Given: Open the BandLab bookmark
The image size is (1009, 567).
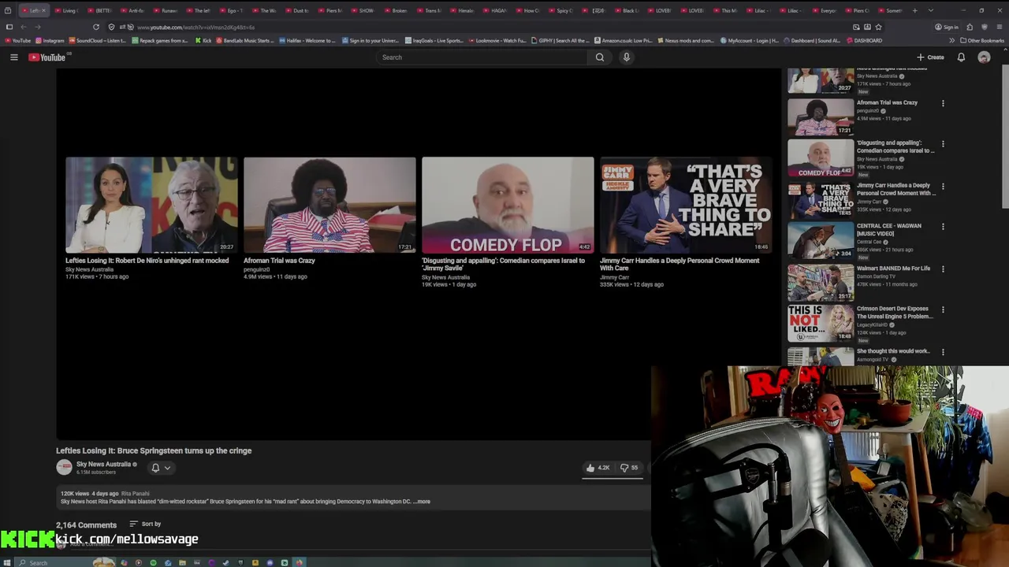Looking at the screenshot, I should point(245,40).
